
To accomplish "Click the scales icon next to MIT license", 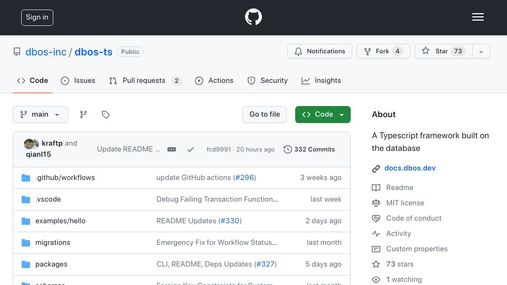I will (x=375, y=203).
